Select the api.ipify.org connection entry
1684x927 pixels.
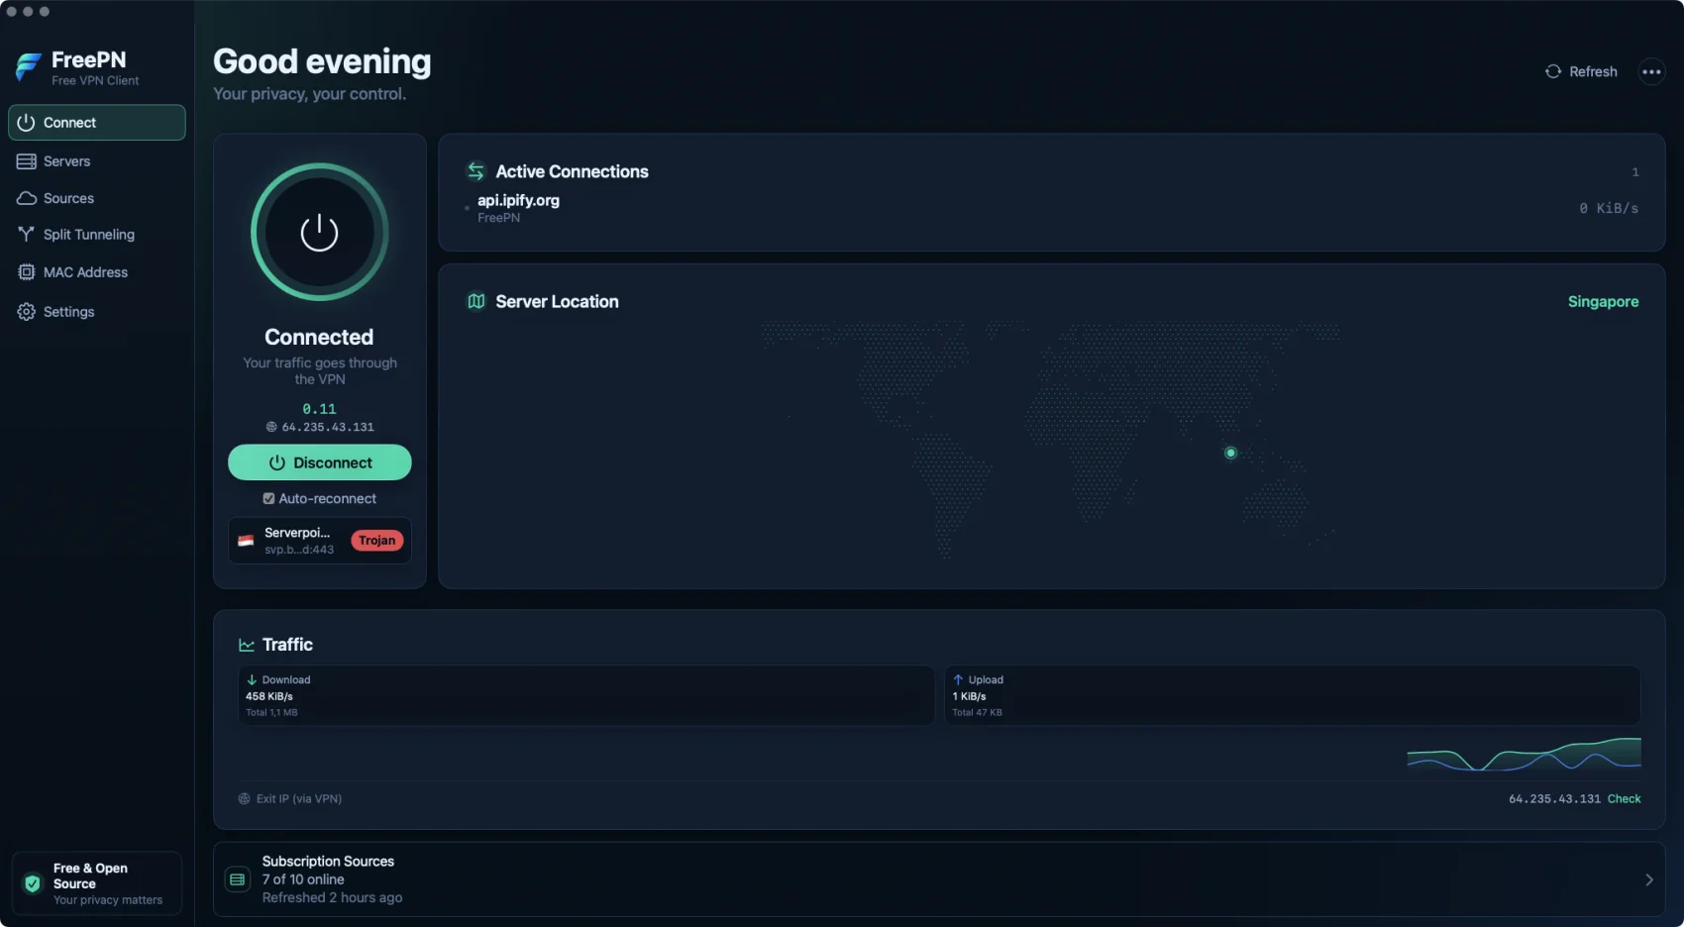click(x=1052, y=208)
